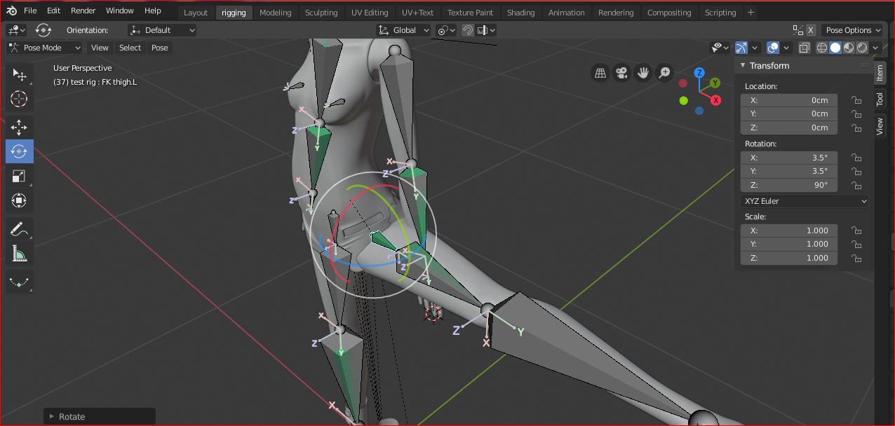
Task: Switch to Rendered viewport shading
Action: (x=862, y=47)
